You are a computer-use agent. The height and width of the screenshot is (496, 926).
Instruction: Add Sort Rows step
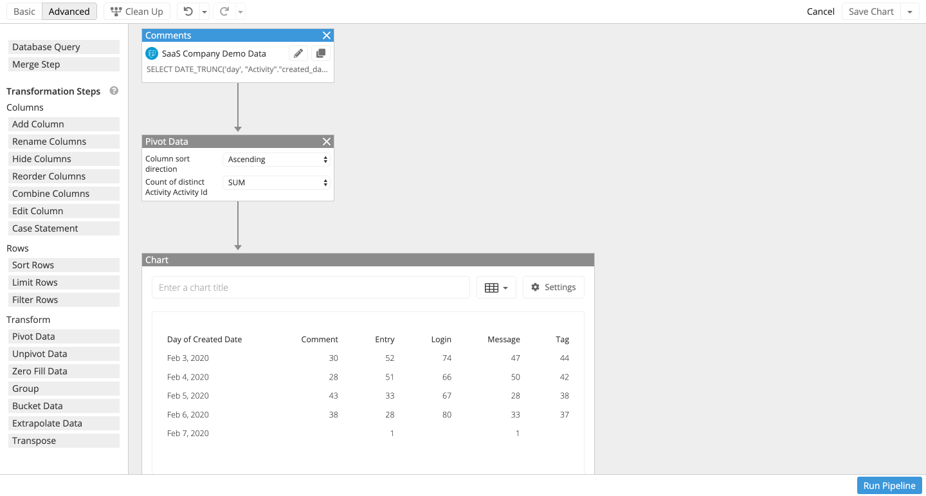click(x=64, y=265)
